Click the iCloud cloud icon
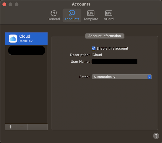The height and width of the screenshot is (143, 162). click(x=13, y=39)
